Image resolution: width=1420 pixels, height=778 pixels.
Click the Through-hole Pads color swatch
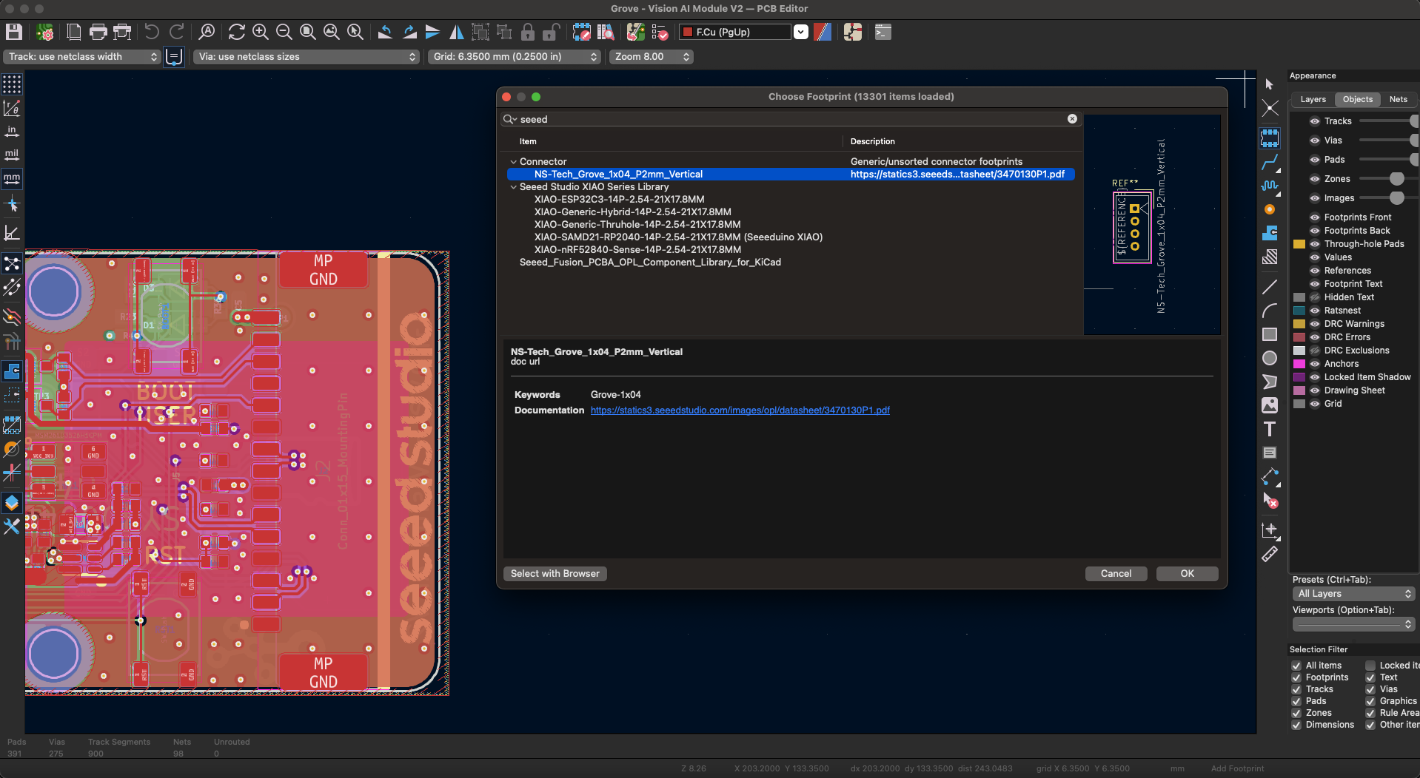click(1299, 244)
